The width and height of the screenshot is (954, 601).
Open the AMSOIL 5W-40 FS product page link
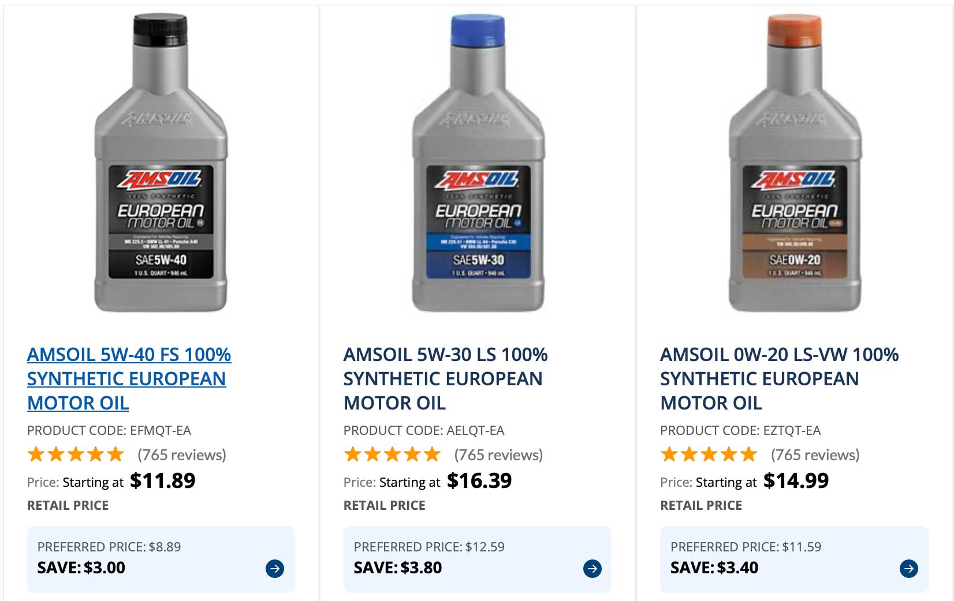(129, 379)
